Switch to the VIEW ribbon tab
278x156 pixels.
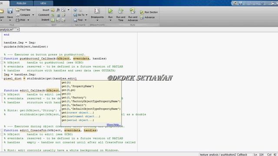coord(43,3)
